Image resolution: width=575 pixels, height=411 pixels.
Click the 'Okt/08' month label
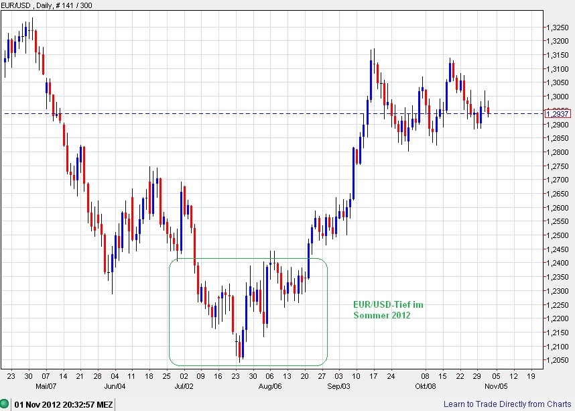[x=426, y=386]
